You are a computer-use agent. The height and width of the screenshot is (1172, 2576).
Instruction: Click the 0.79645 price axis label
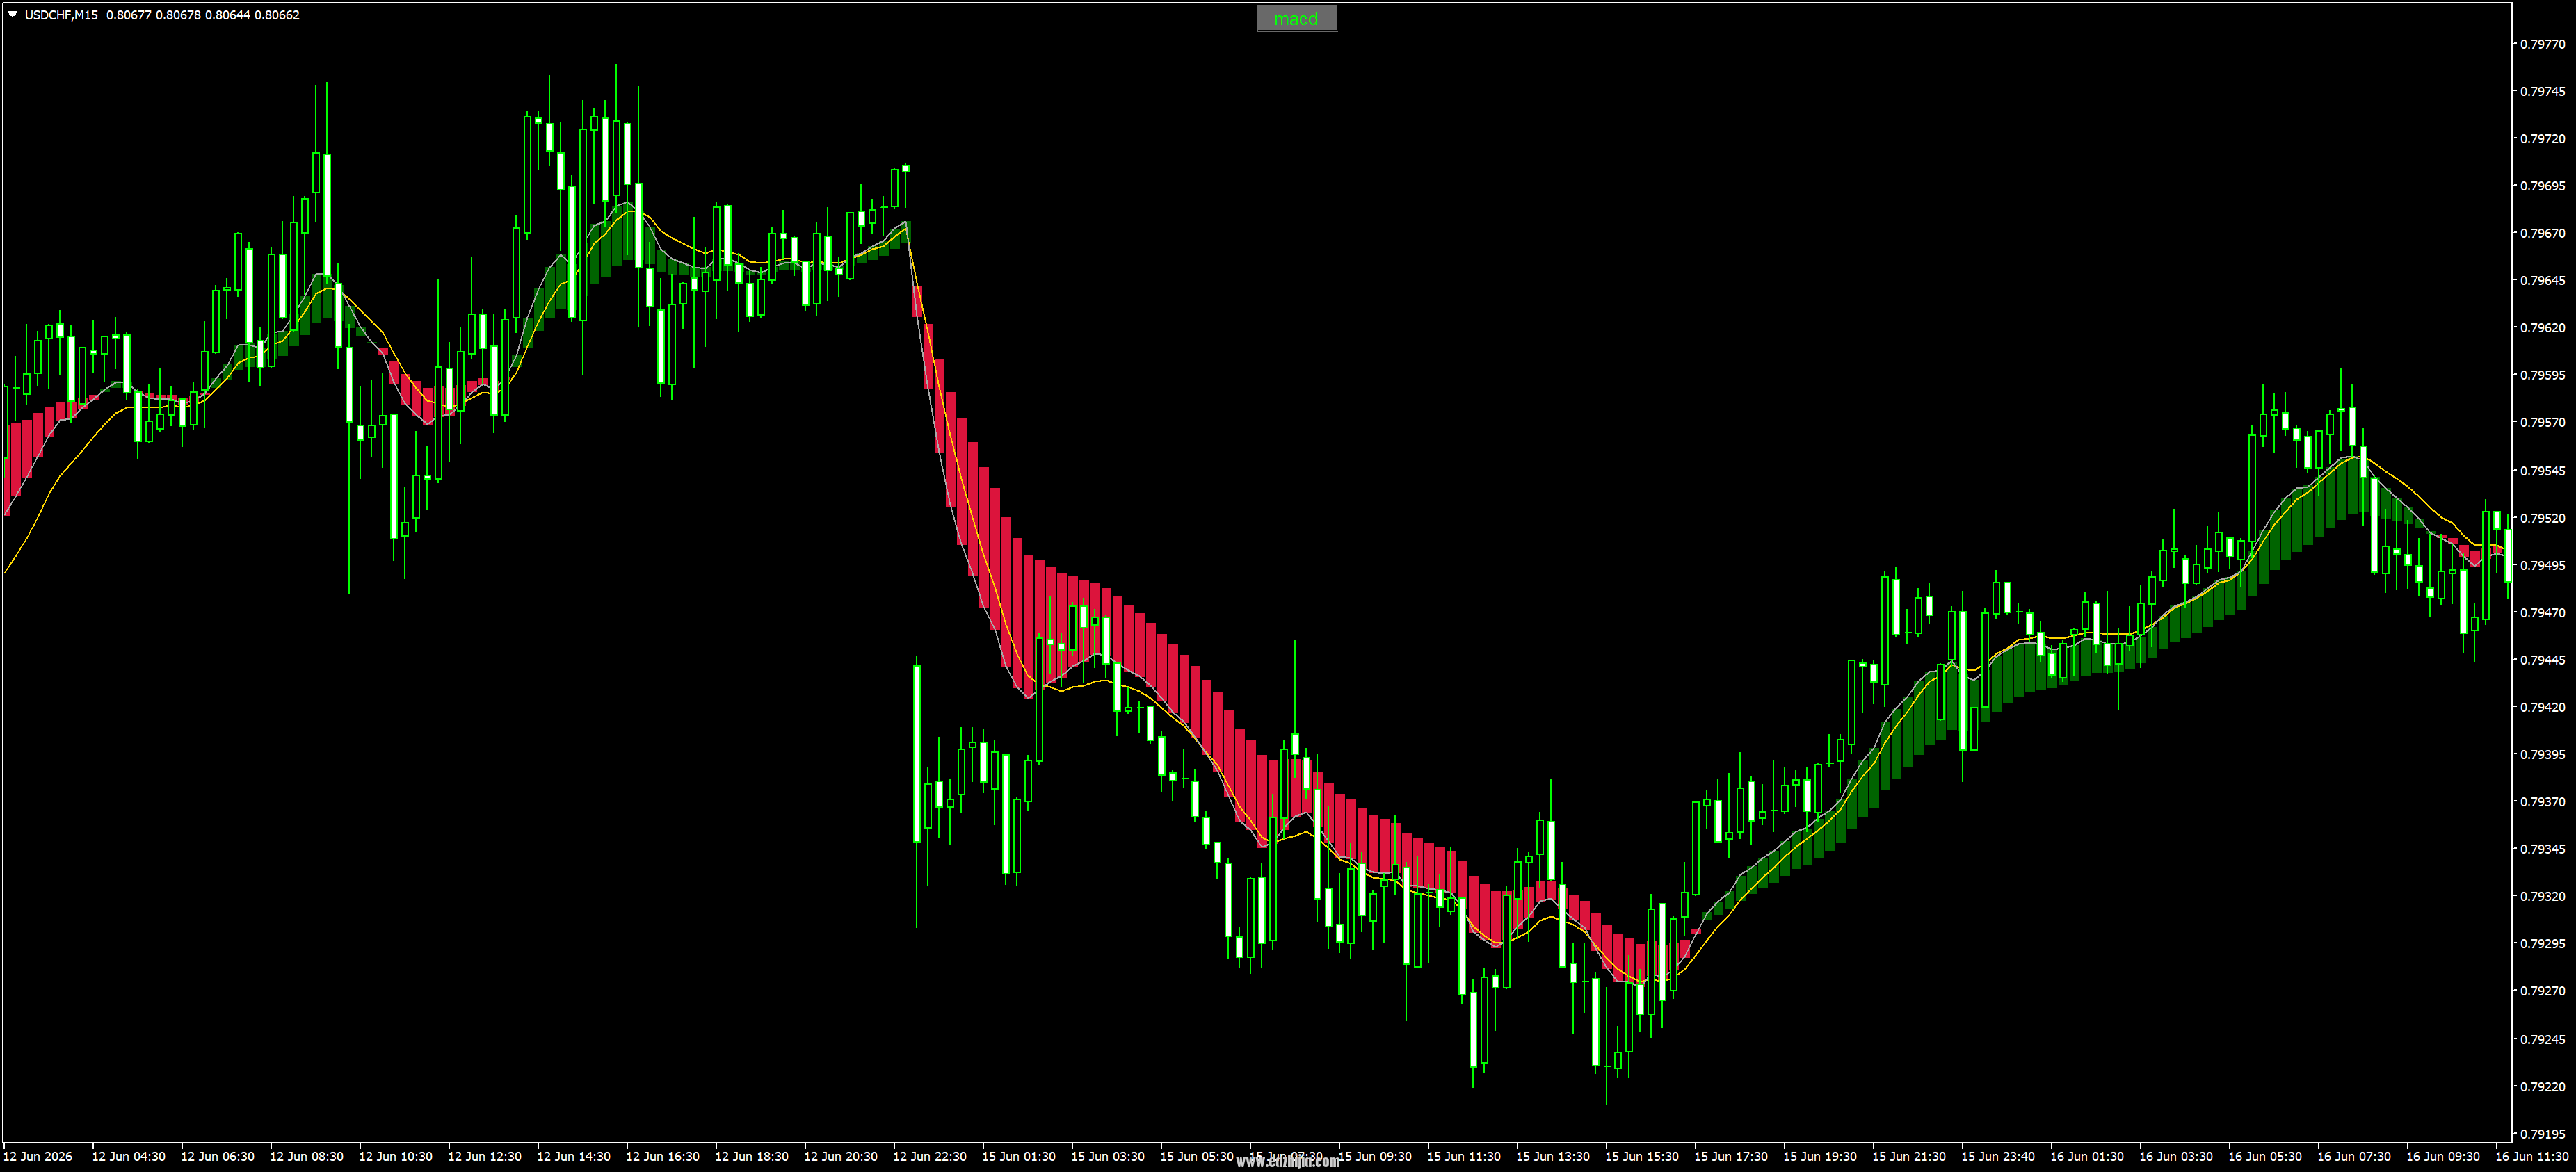pyautogui.click(x=2542, y=281)
